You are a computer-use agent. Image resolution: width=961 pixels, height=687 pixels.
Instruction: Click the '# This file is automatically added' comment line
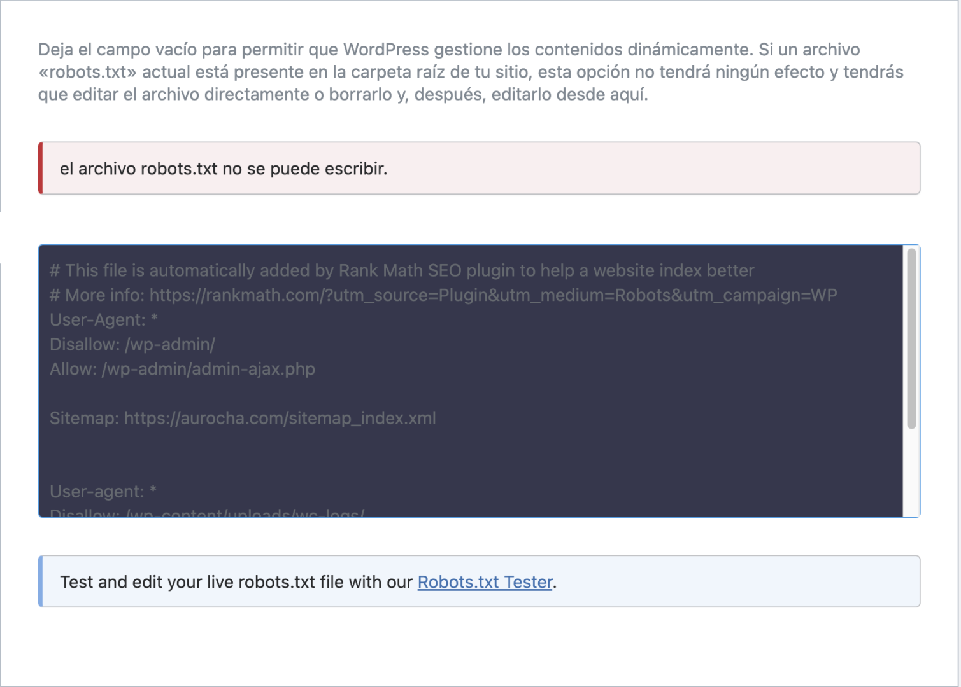[x=402, y=270]
